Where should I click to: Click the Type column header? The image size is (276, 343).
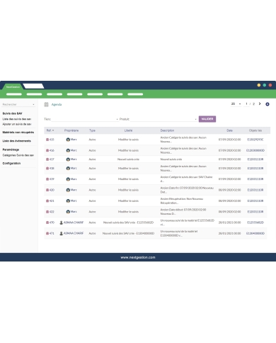pos(92,130)
